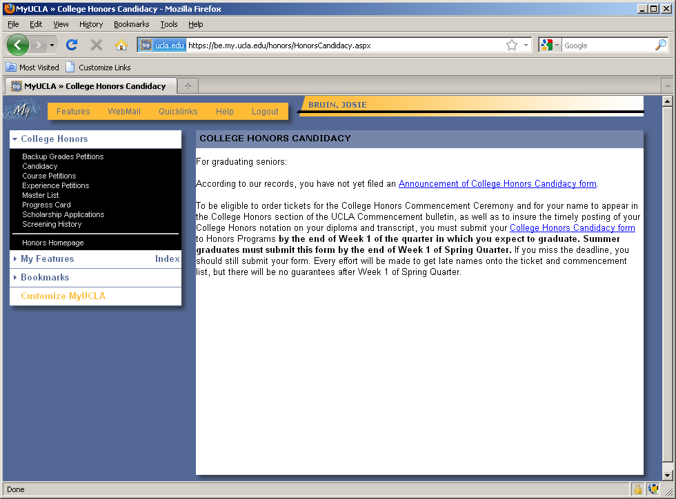Click the vertical scrollbar down arrow
676x499 pixels.
(x=667, y=475)
